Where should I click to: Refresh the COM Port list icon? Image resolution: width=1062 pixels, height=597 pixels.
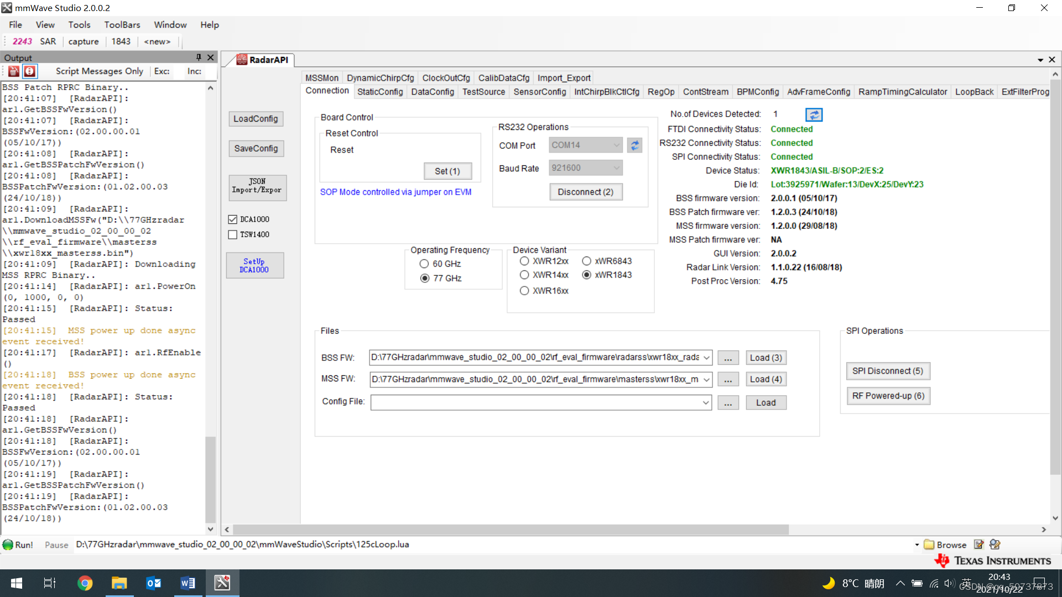tap(634, 145)
